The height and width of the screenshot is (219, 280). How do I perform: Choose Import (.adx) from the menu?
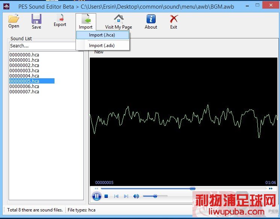(103, 46)
